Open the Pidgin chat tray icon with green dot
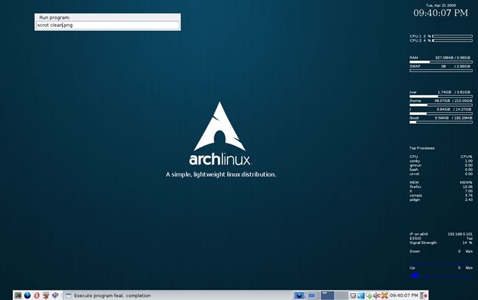Viewport: 478px width, 300px height. point(369,295)
